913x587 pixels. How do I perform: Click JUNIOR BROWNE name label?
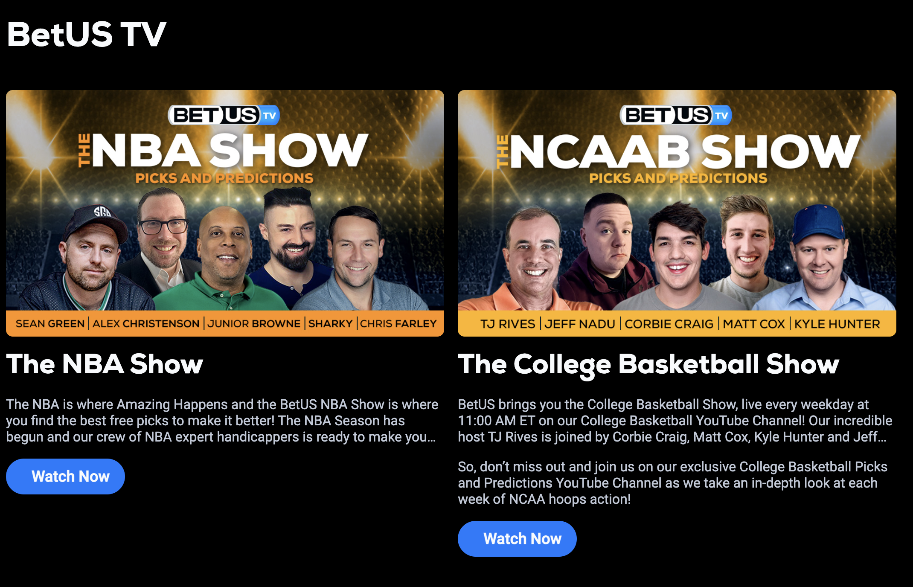coord(254,324)
